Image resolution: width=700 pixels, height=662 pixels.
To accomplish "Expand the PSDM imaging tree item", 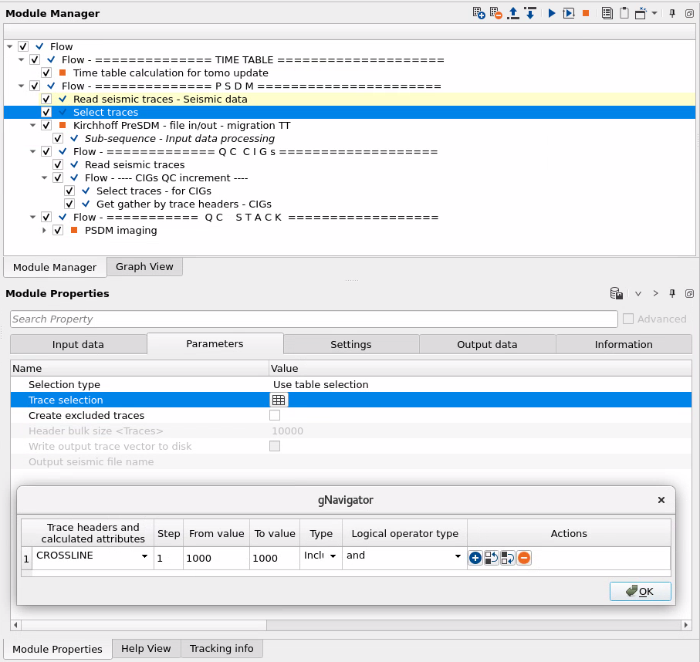I will tap(45, 230).
